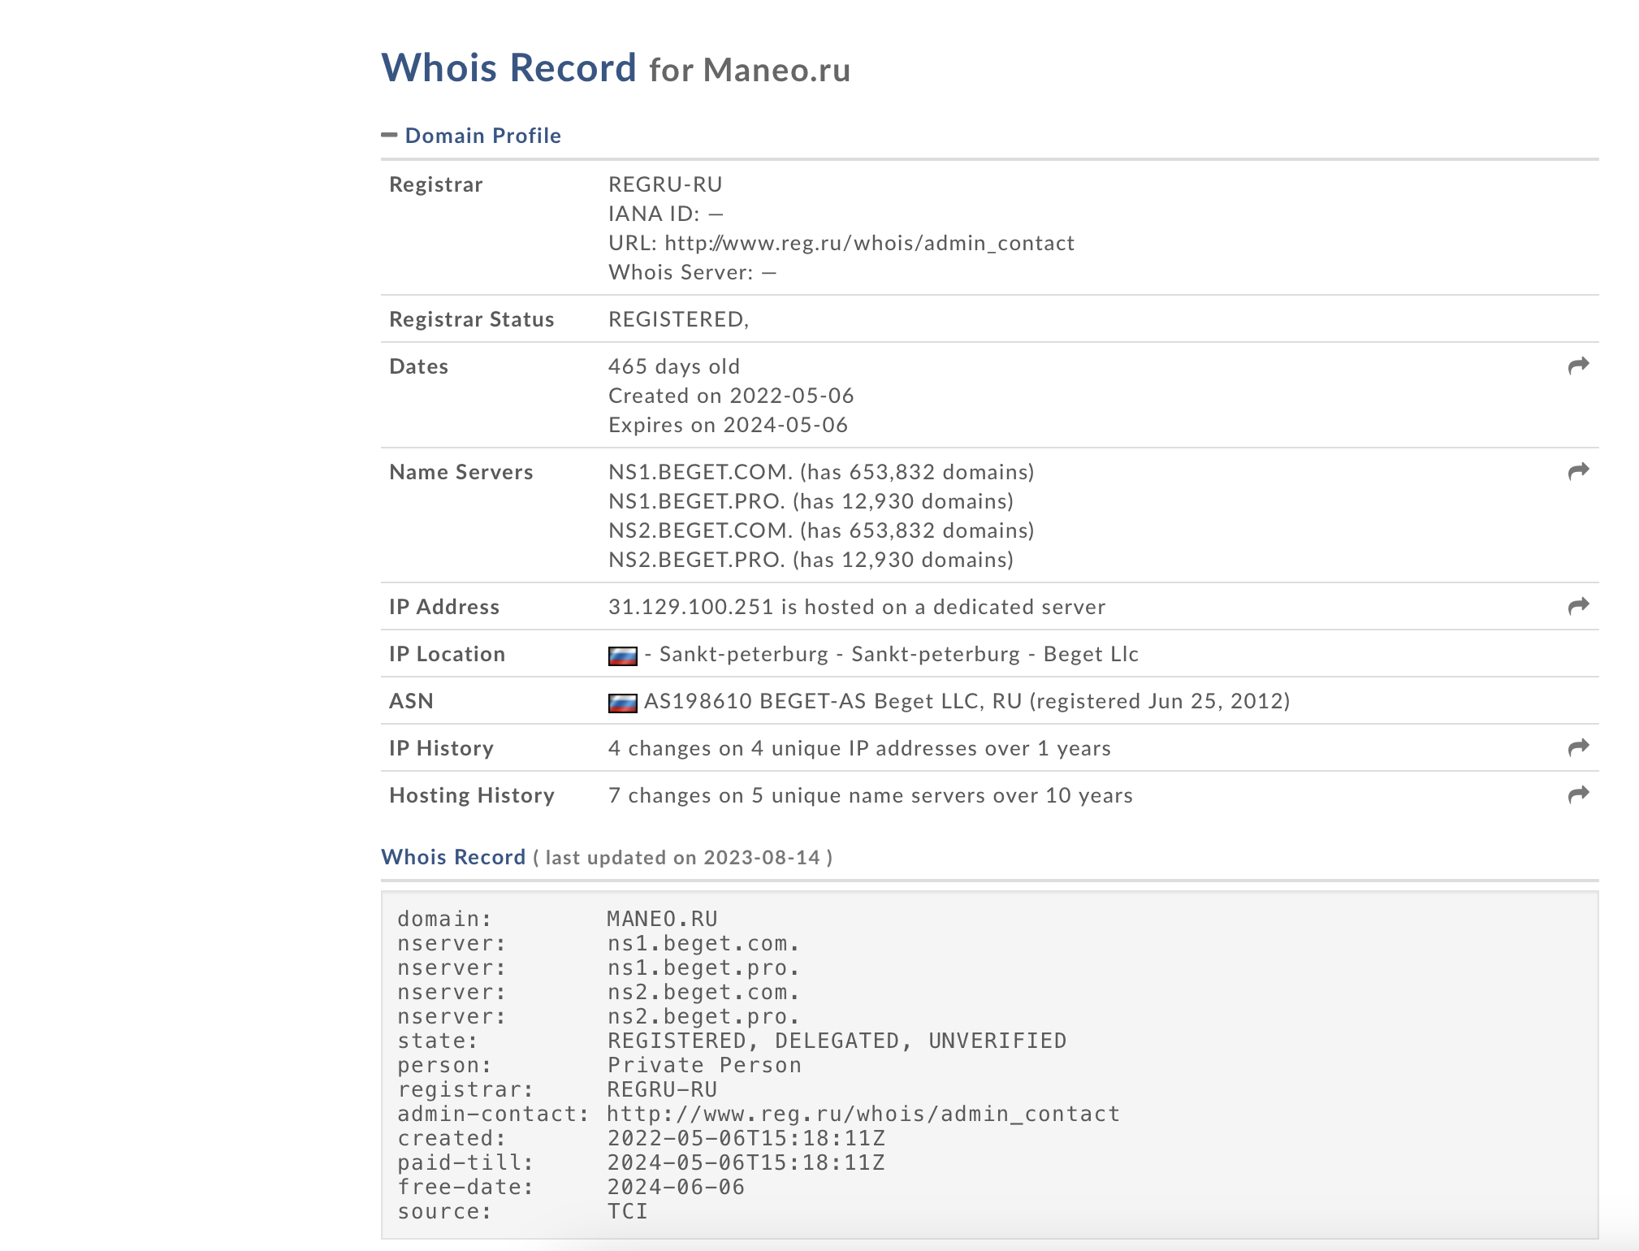
Task: Click the Whois Record title heading
Action: click(508, 67)
